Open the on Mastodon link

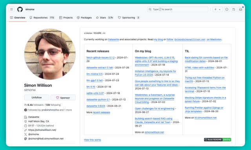(214, 39)
